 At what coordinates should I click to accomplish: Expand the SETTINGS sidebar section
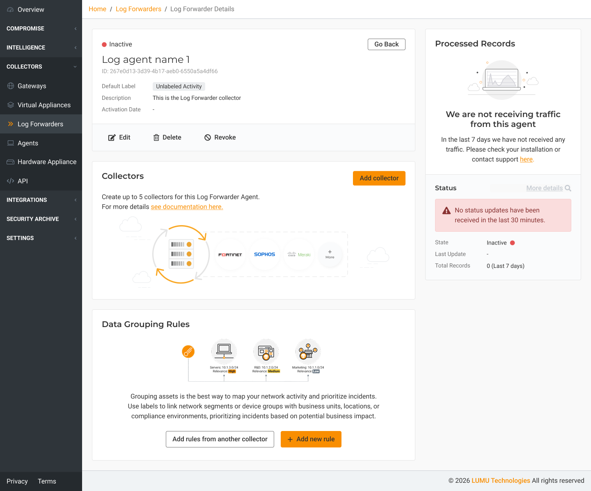[x=41, y=238]
